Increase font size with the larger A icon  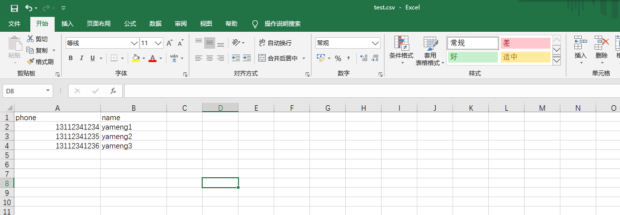pyautogui.click(x=169, y=43)
